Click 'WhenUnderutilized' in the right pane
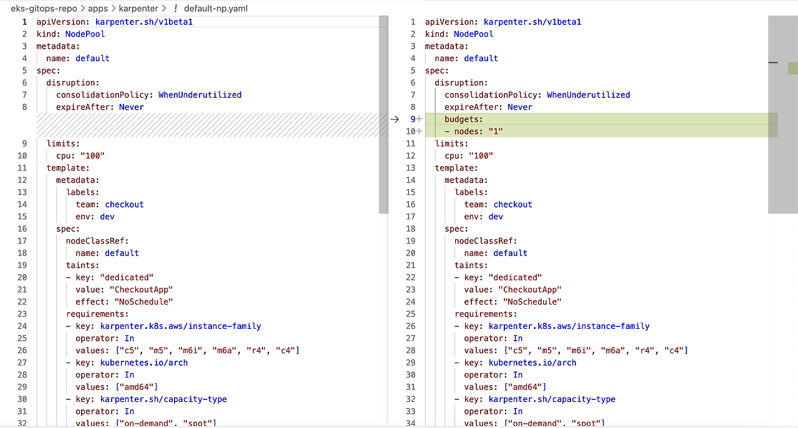Image resolution: width=798 pixels, height=428 pixels. pos(588,95)
